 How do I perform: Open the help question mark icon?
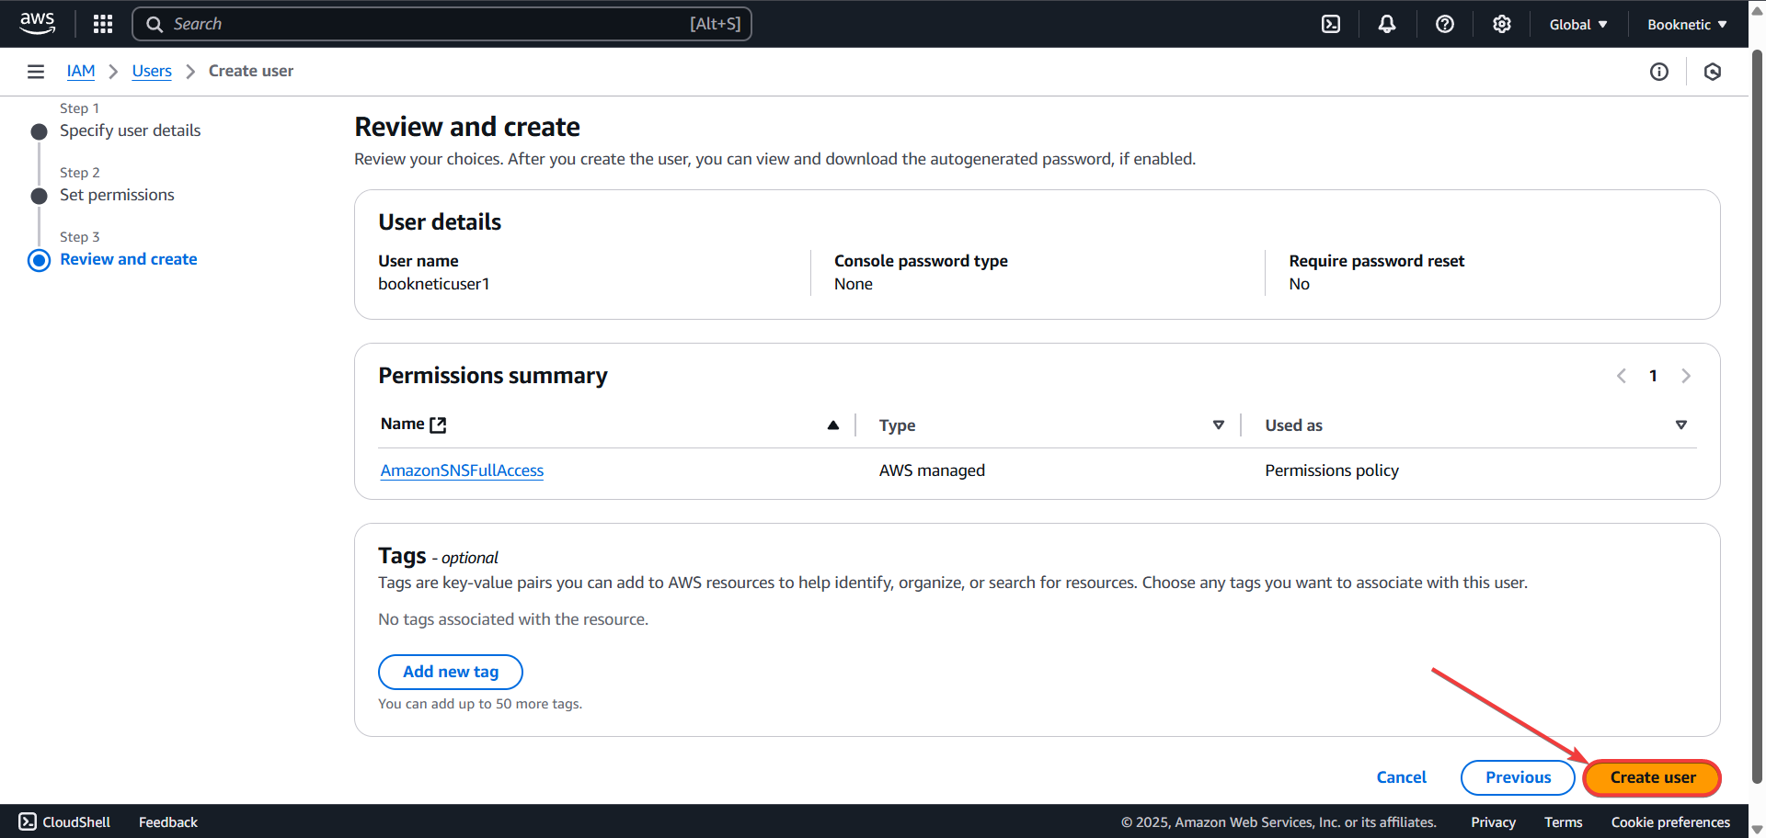pyautogui.click(x=1445, y=24)
